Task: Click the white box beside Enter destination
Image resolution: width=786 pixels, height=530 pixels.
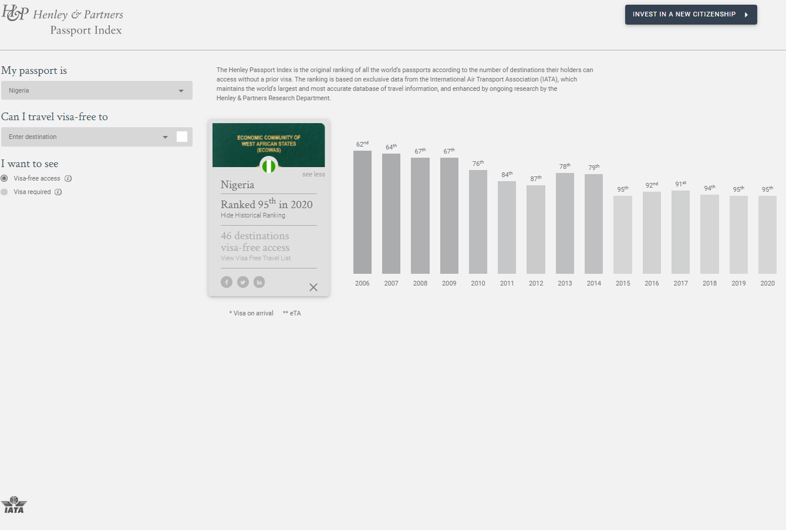Action: (182, 137)
